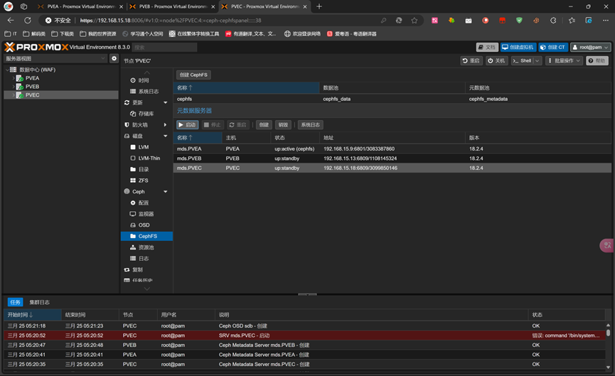Viewport: 615px width, 376px height.
Task: Sort tasks by 开始时间 column
Action: [33, 314]
